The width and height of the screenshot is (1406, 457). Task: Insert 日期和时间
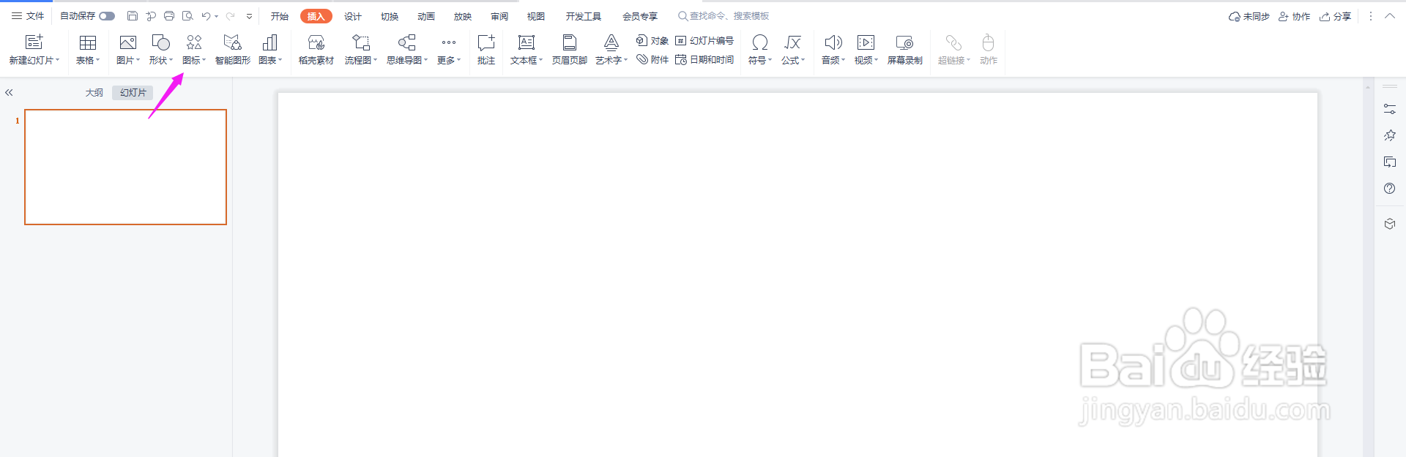[x=704, y=60]
